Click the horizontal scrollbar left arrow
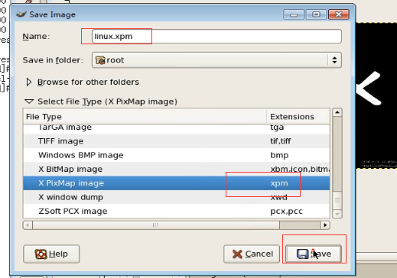Image resolution: width=397 pixels, height=278 pixels. (x=28, y=225)
